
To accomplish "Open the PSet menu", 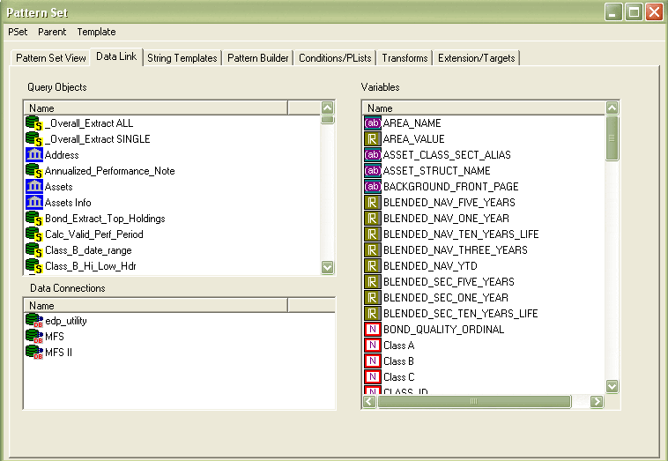I will [18, 32].
